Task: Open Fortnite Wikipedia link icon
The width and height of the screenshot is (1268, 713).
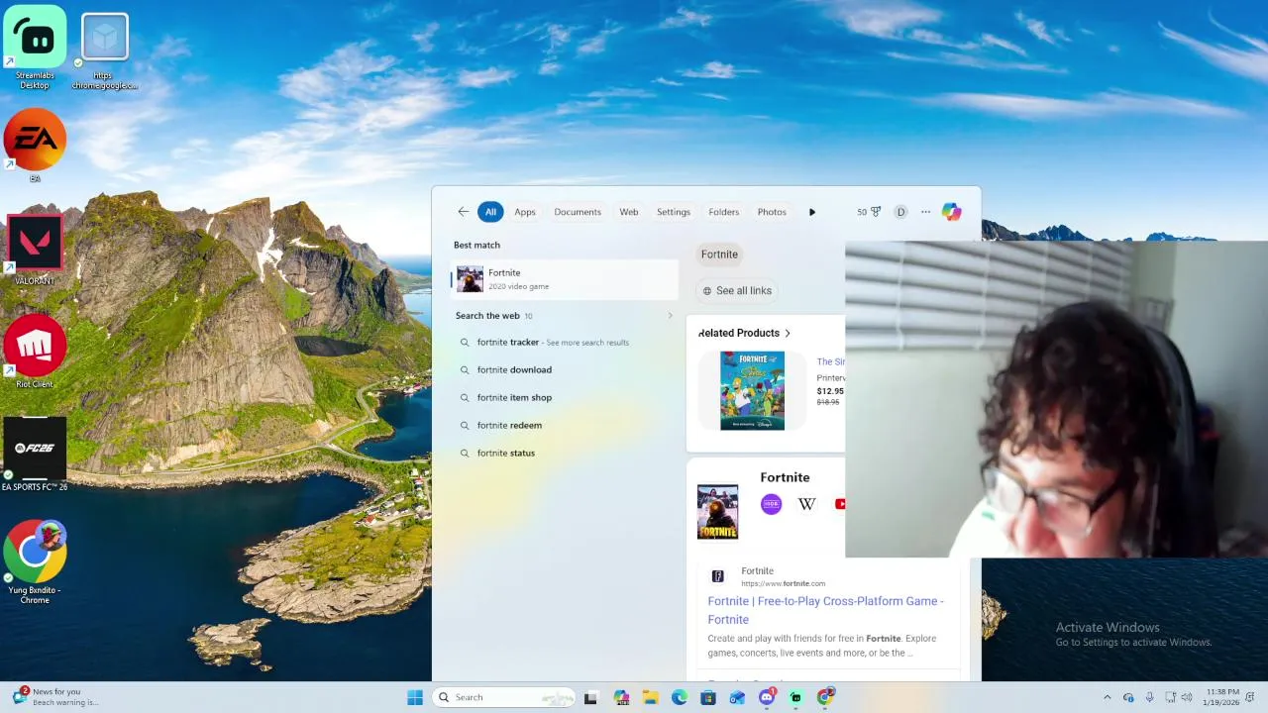Action: (807, 504)
